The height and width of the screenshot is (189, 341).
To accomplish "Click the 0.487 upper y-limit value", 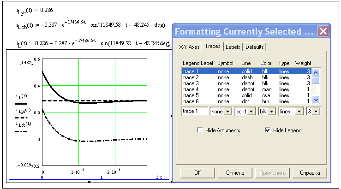I will click(x=26, y=63).
